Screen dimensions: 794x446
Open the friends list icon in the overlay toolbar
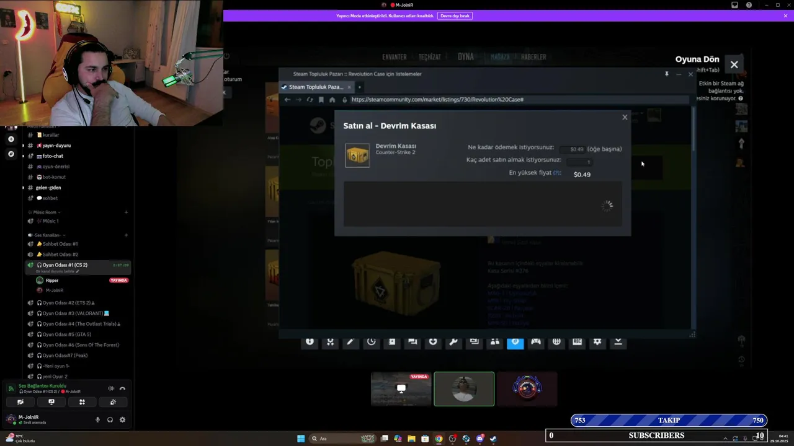[x=494, y=342]
